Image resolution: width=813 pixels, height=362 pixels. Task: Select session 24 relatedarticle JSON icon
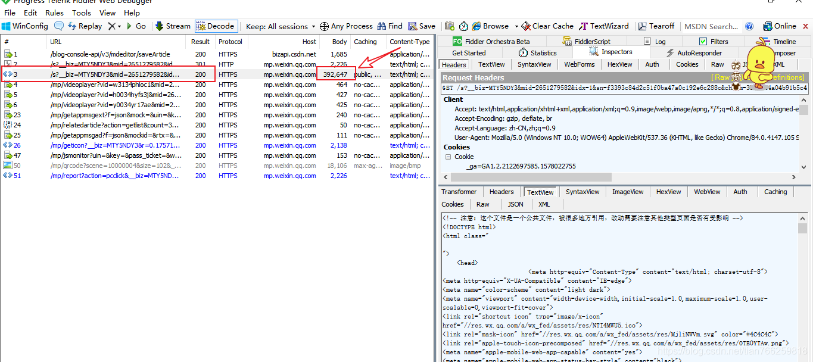pos(8,125)
